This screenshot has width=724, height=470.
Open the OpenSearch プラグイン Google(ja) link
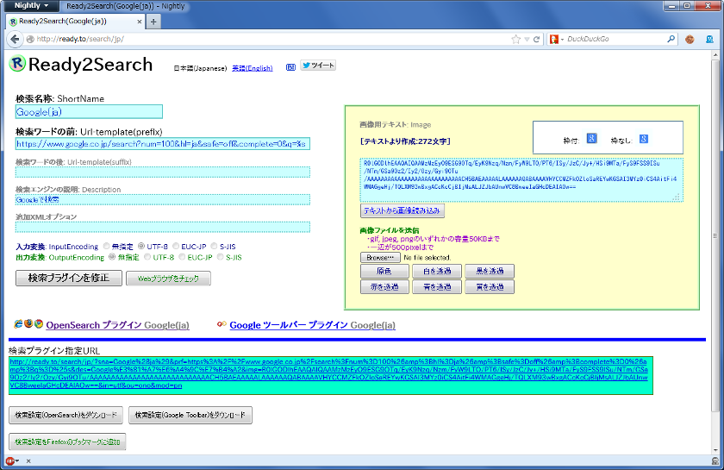[117, 325]
